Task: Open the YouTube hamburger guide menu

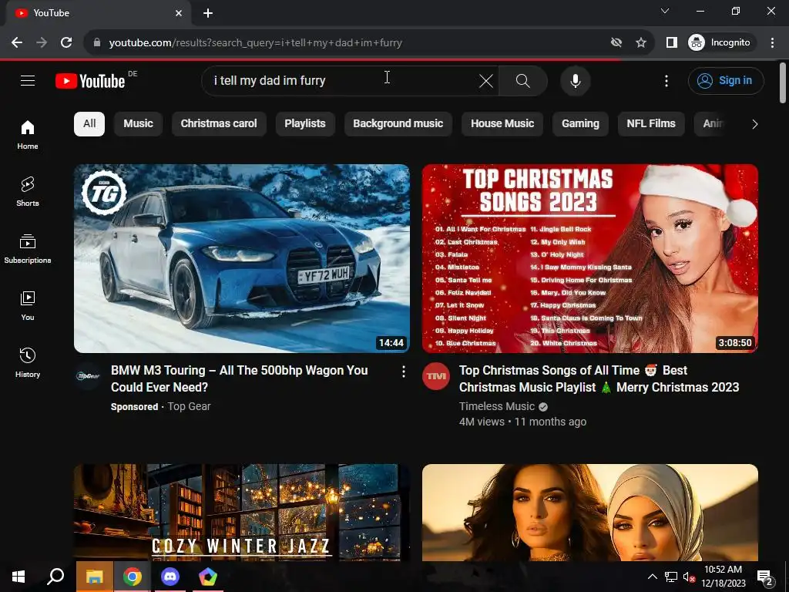Action: coord(28,80)
